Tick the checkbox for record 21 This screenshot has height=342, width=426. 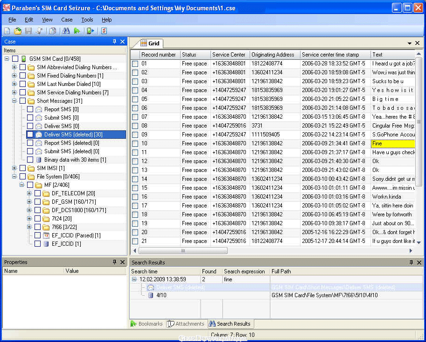point(135,242)
